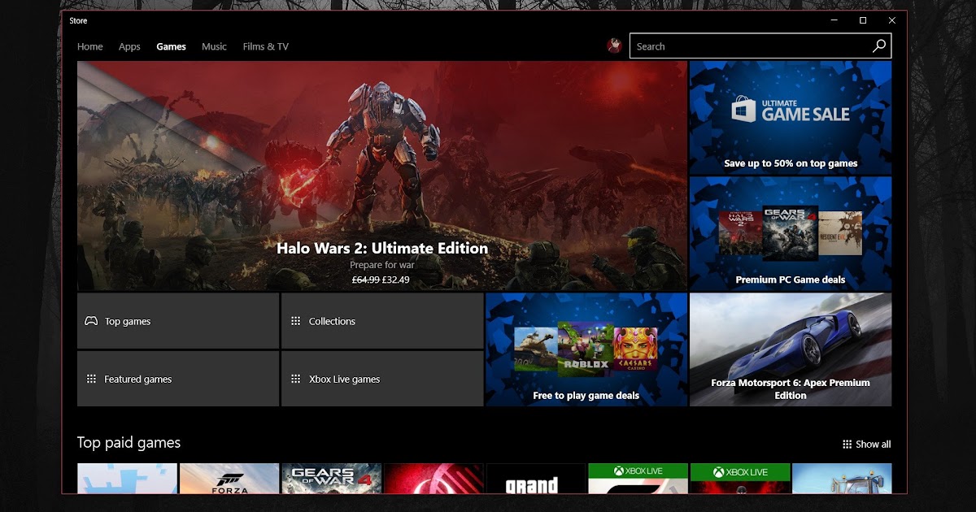
Task: Open the first Xbox Live game with white artwork
Action: tap(638, 479)
